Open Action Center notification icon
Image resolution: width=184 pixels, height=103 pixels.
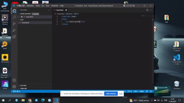coord(179,100)
